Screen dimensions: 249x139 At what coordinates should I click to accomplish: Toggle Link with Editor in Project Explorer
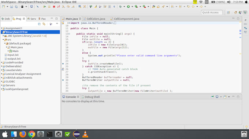click(44, 24)
